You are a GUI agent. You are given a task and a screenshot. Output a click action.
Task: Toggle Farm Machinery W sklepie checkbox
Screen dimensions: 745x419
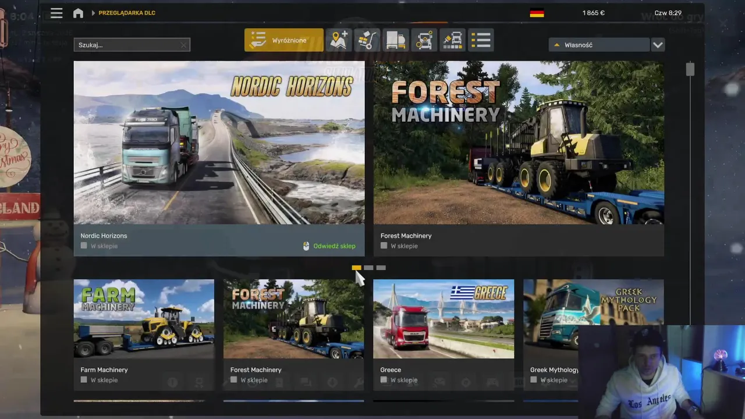click(84, 379)
